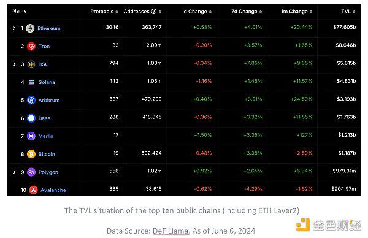This screenshot has height=238, width=368.
Task: Click the blue Arbitrum logo icon
Action: pyautogui.click(x=31, y=100)
